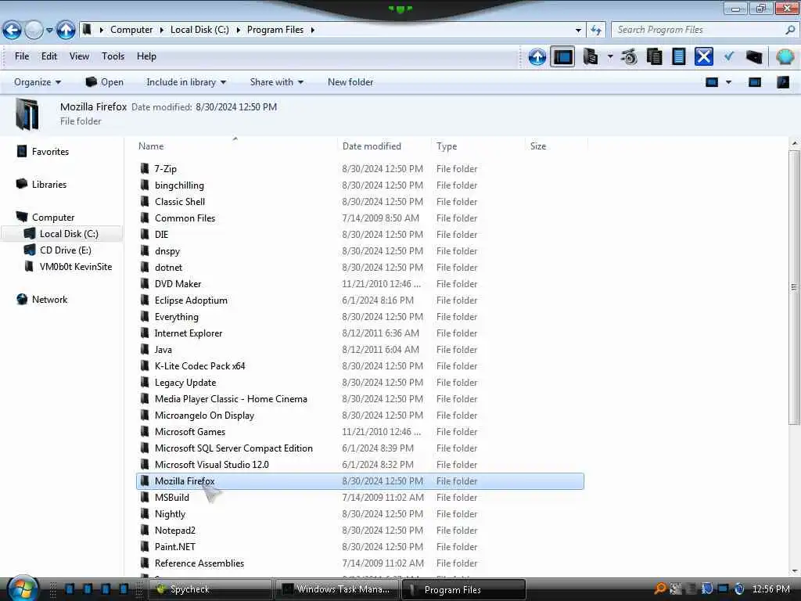The height and width of the screenshot is (601, 801).
Task: Click the refresh button beside address bar
Action: pyautogui.click(x=595, y=31)
